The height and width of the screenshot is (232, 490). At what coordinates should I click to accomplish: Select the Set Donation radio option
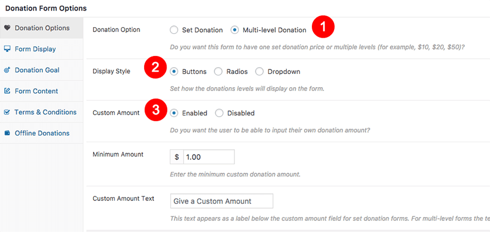[x=174, y=30]
